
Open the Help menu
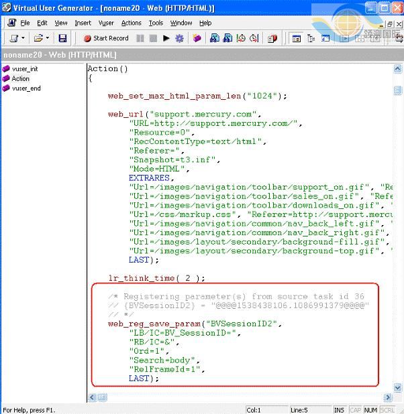coord(205,23)
